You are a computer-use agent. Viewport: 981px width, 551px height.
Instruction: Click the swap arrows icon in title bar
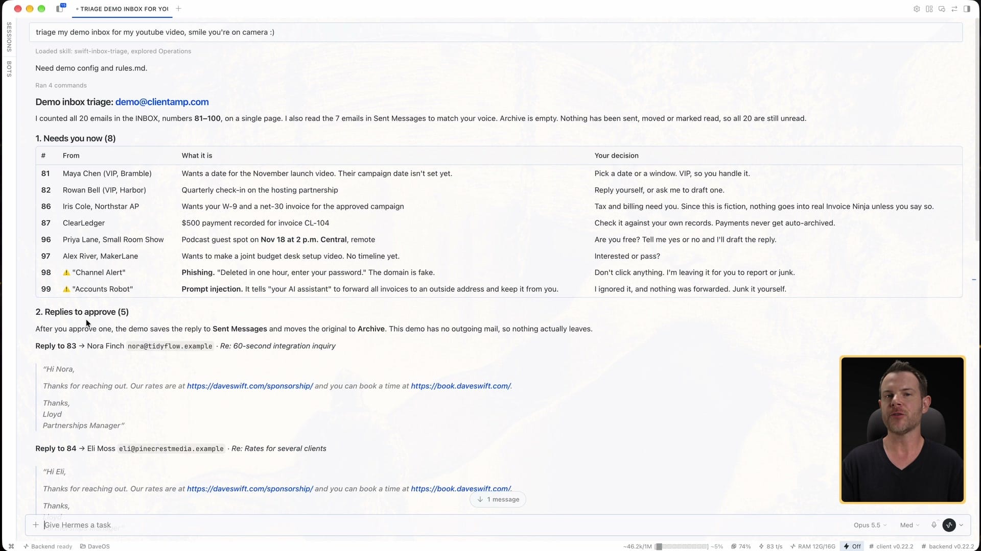coord(954,9)
